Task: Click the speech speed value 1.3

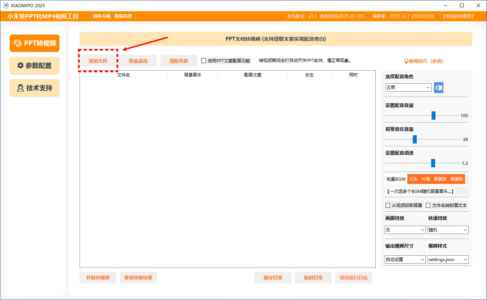Action: click(465, 163)
